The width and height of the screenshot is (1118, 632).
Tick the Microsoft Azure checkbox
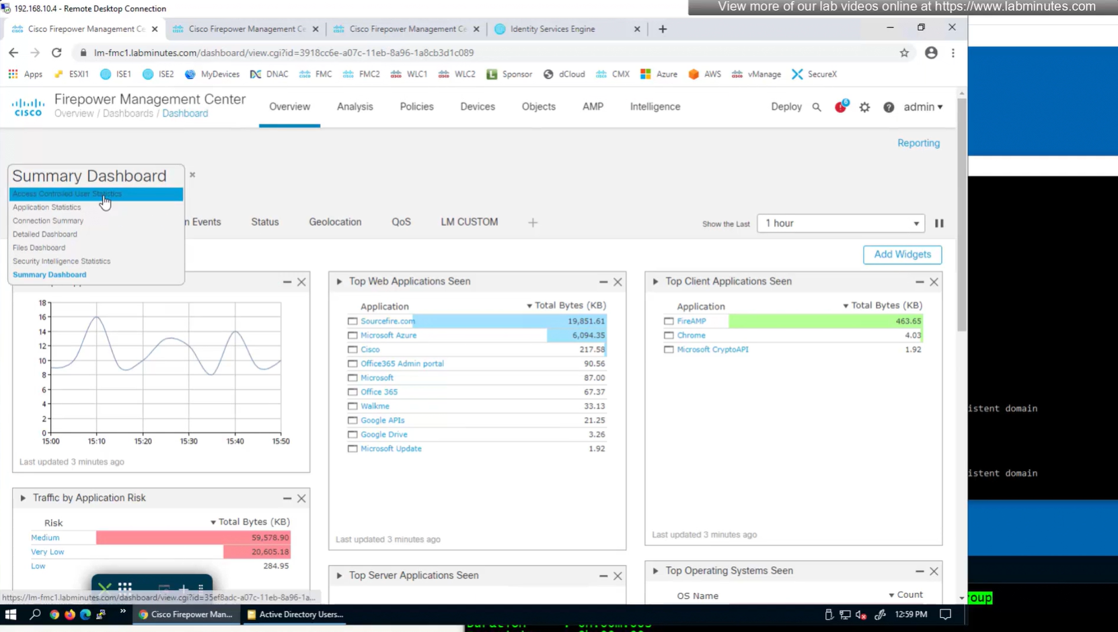point(352,336)
